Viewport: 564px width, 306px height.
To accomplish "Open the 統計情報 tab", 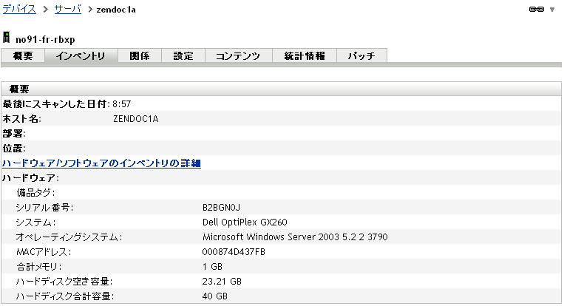I will (305, 56).
